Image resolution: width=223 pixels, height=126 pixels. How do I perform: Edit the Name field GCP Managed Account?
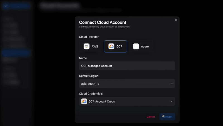pos(127,66)
